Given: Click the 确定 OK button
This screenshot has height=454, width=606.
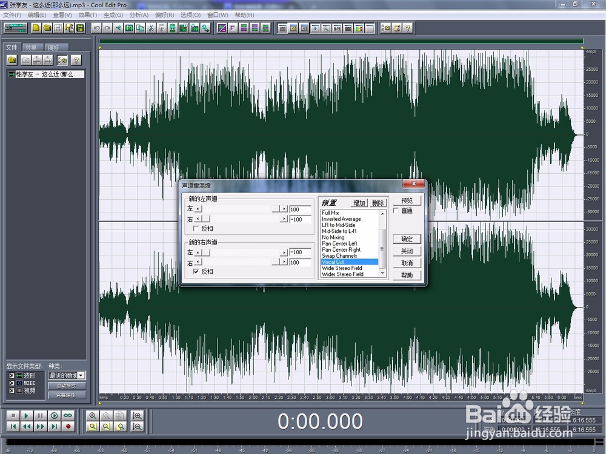Looking at the screenshot, I should (407, 239).
